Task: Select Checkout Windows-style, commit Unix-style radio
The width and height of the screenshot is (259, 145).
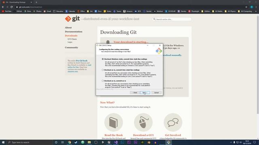Action: [102, 59]
